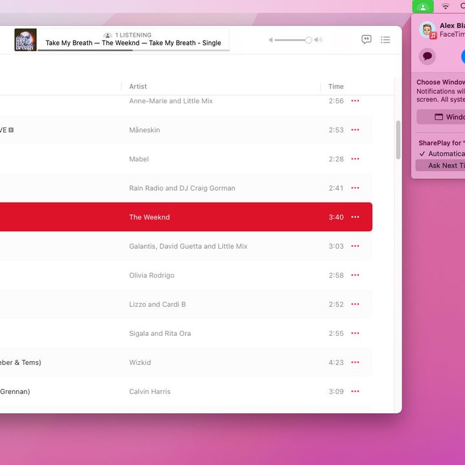Open more options for Mabel track

point(355,159)
